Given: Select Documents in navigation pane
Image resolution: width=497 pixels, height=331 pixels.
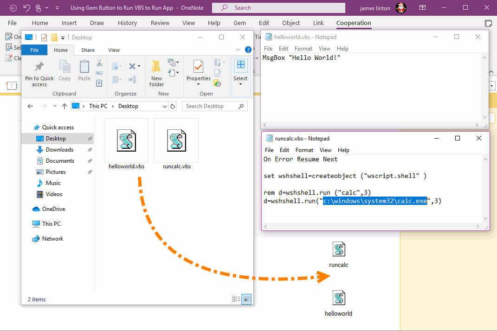Looking at the screenshot, I should click(60, 160).
